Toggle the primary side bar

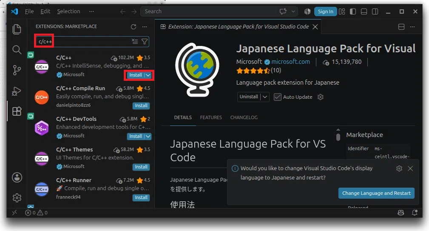tap(353, 11)
